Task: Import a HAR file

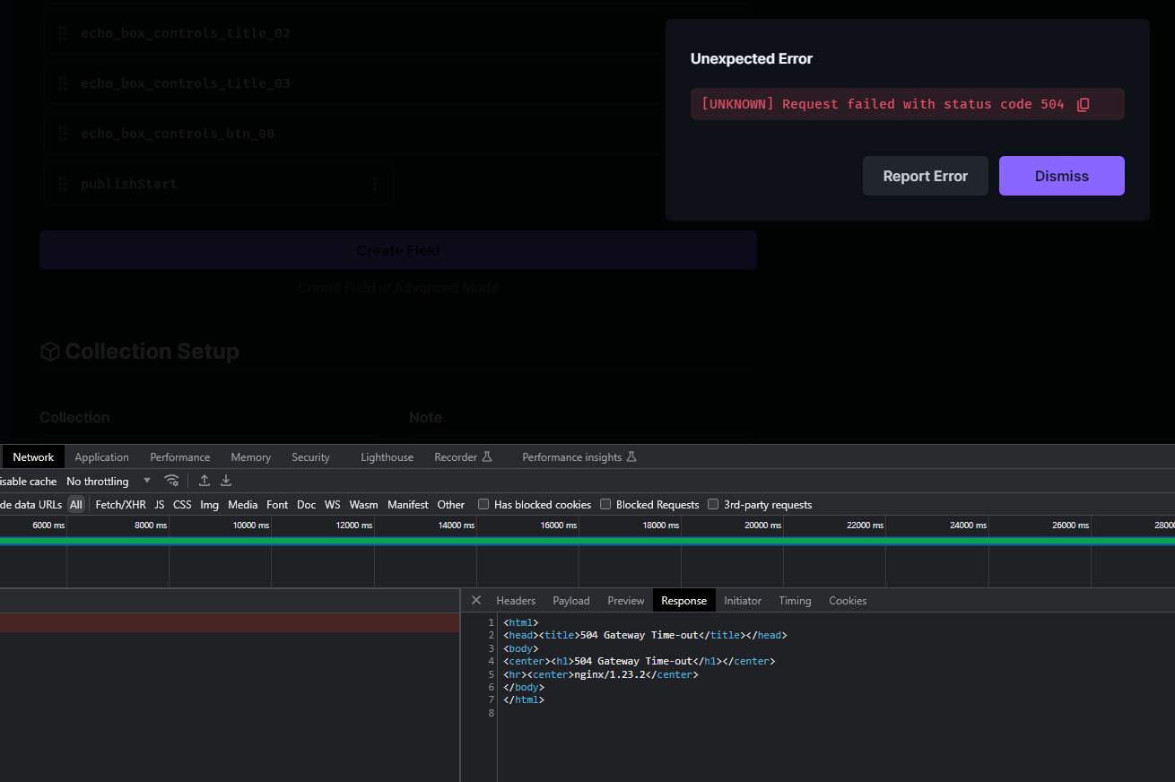Action: pyautogui.click(x=204, y=481)
